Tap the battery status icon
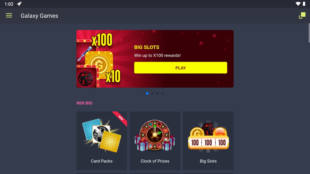Image resolution: width=310 pixels, height=174 pixels. [304, 4]
